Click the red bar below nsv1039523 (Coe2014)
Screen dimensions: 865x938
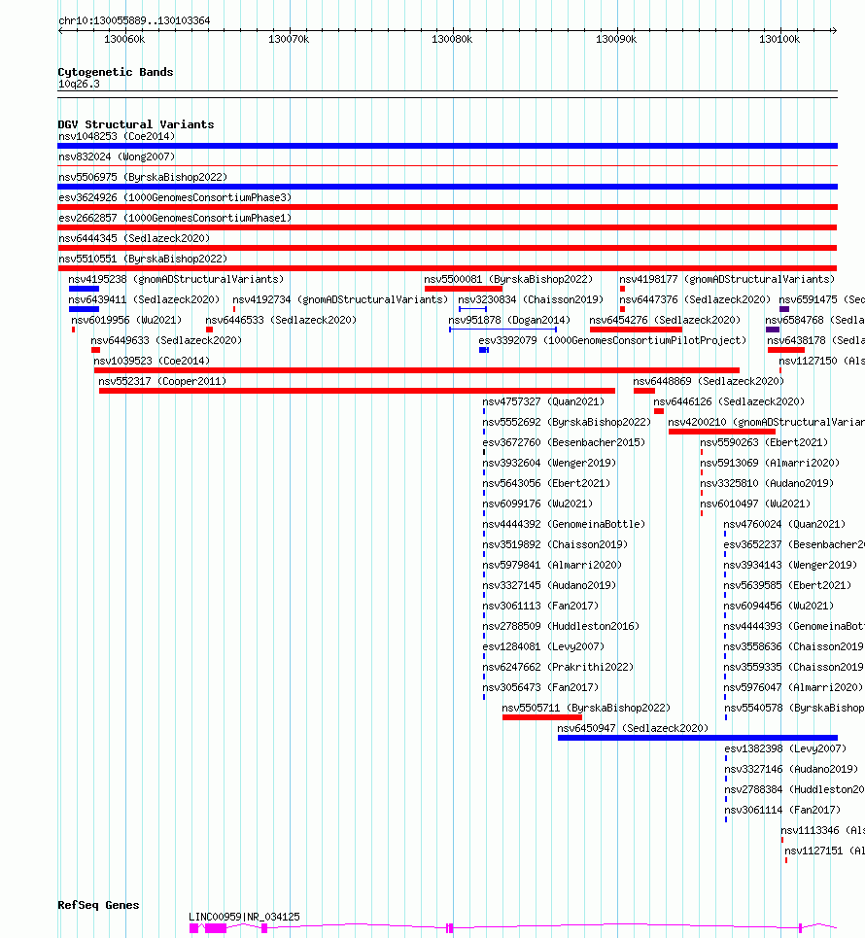coord(417,370)
